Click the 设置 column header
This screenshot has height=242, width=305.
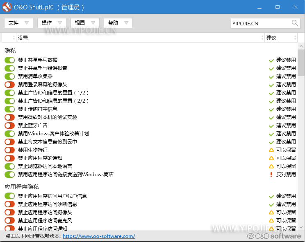pyautogui.click(x=139, y=38)
